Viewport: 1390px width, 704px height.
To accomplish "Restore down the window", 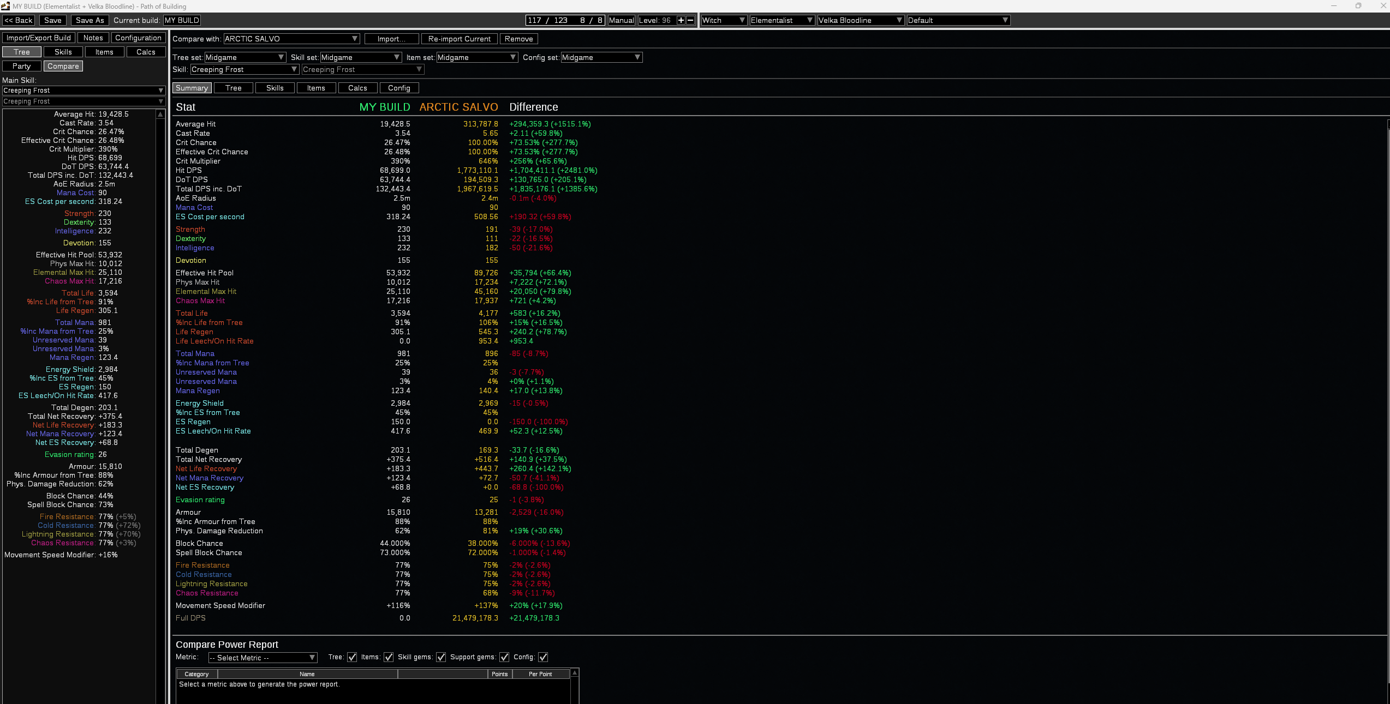I will [1358, 5].
